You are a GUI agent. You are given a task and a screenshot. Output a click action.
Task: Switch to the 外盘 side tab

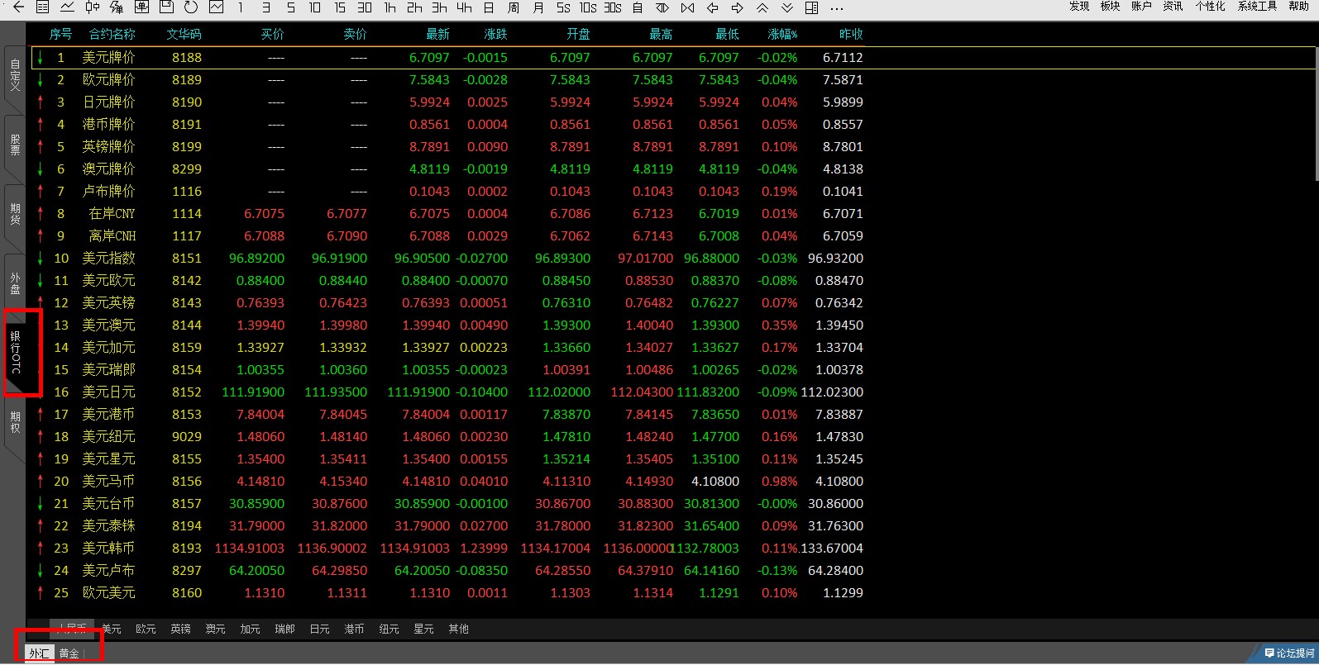click(x=15, y=283)
